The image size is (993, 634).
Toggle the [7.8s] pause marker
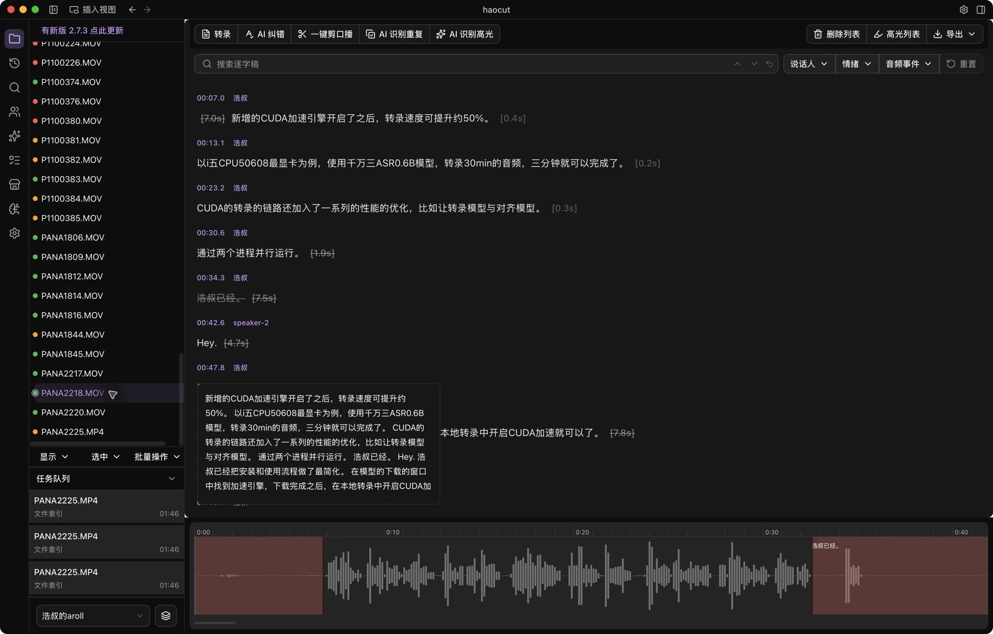click(x=622, y=433)
